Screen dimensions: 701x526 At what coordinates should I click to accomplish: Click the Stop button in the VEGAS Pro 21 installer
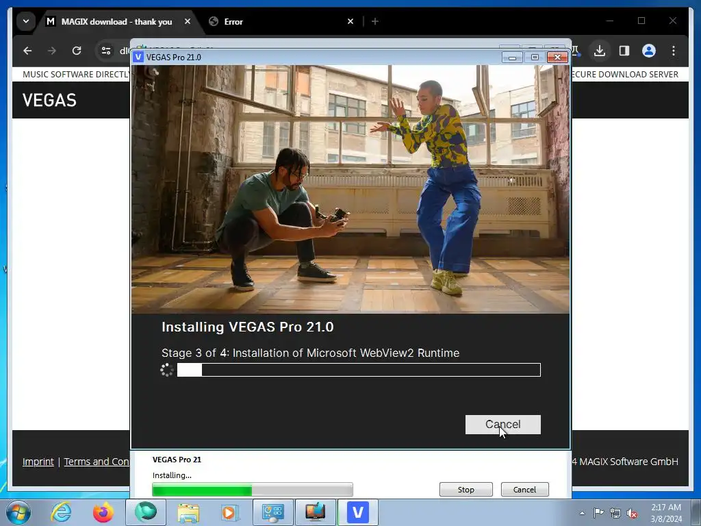(466, 489)
